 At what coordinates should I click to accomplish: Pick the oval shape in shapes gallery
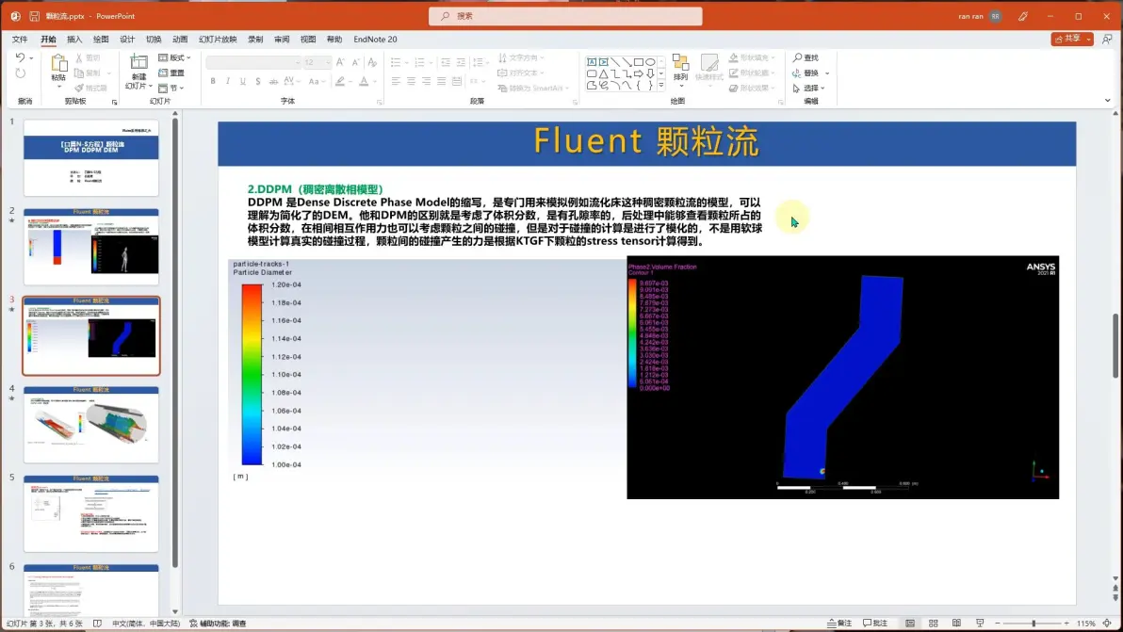650,62
